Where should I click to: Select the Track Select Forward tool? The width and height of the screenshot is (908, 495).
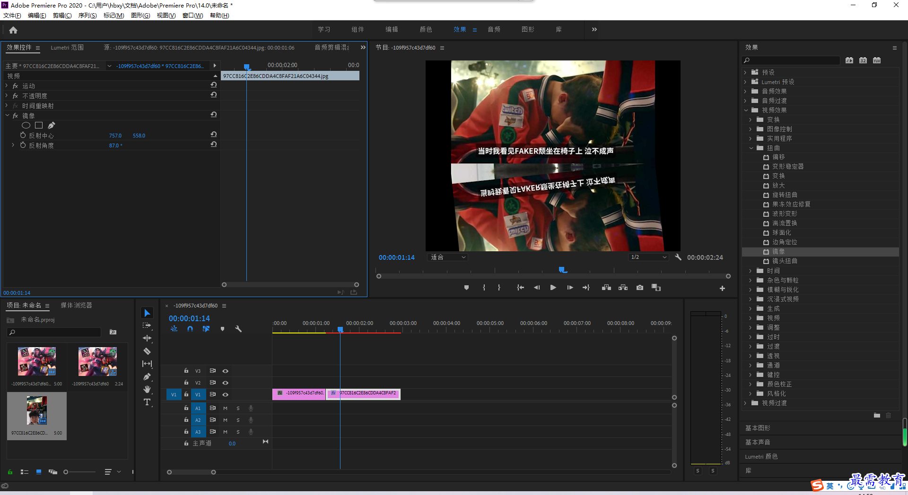(x=147, y=325)
